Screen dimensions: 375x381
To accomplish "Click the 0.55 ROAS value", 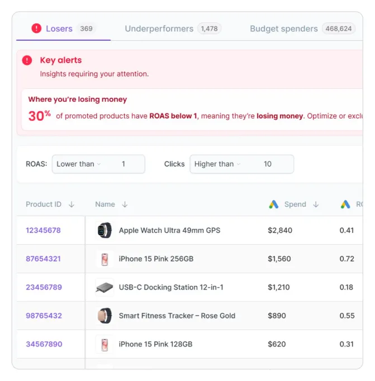I will tap(347, 316).
